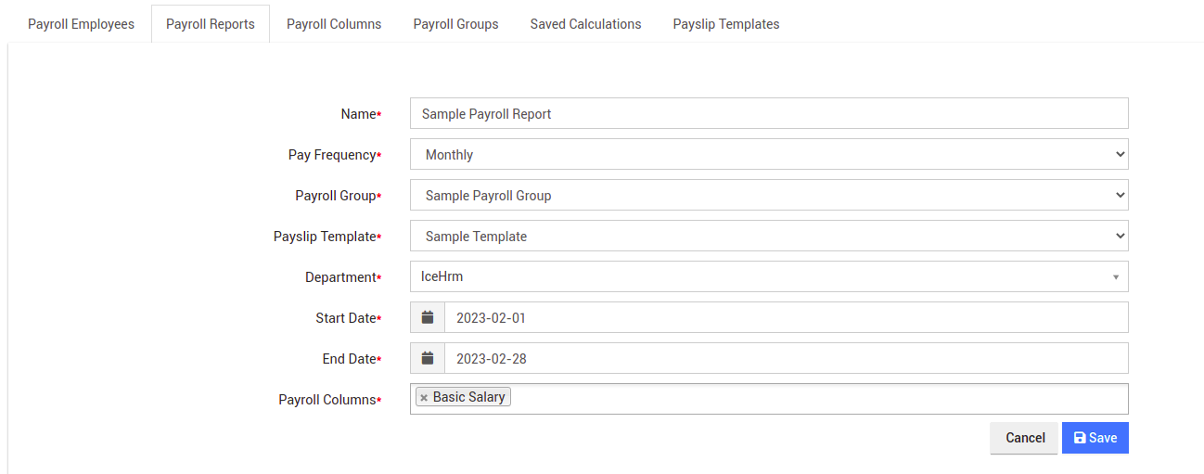Remove the Basic Salary tag
Viewport: 1204px width, 474px height.
point(424,398)
